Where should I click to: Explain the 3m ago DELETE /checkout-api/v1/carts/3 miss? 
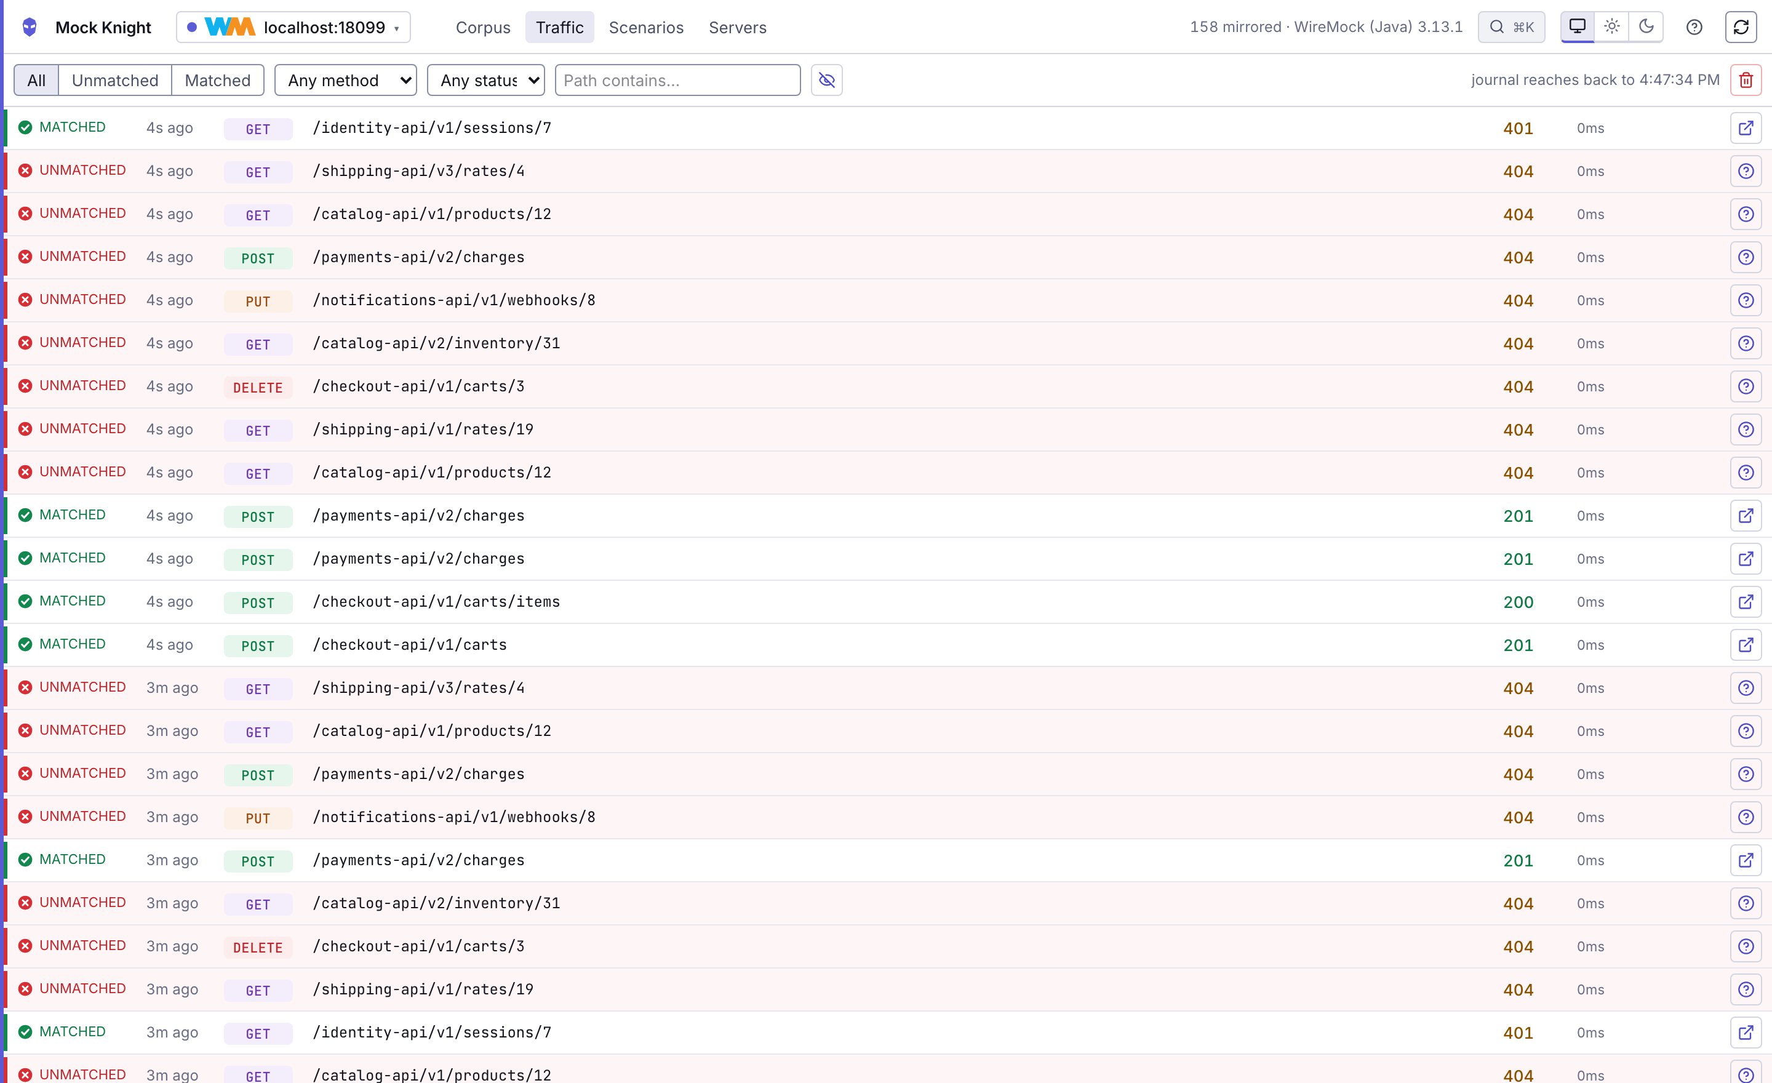(x=1746, y=947)
